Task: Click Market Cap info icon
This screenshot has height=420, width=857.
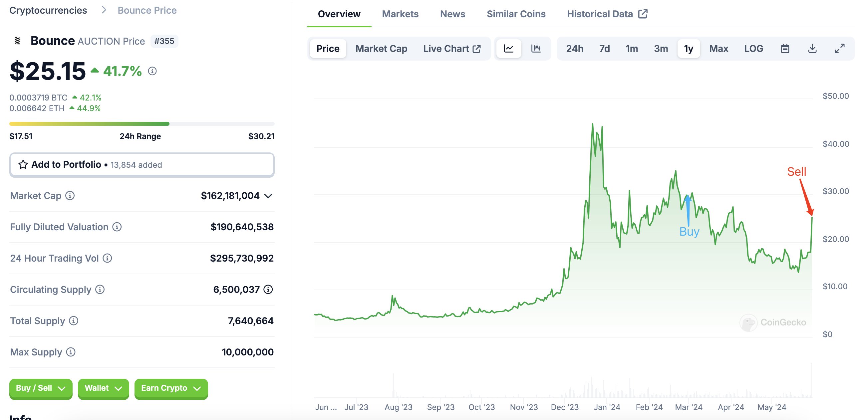Action: coord(70,195)
